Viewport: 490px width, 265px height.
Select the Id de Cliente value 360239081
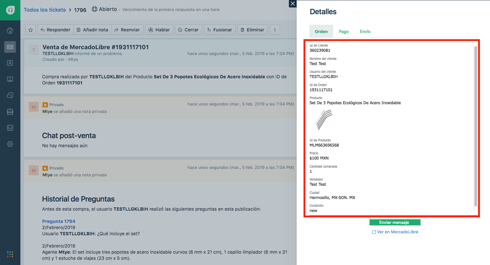click(x=320, y=50)
